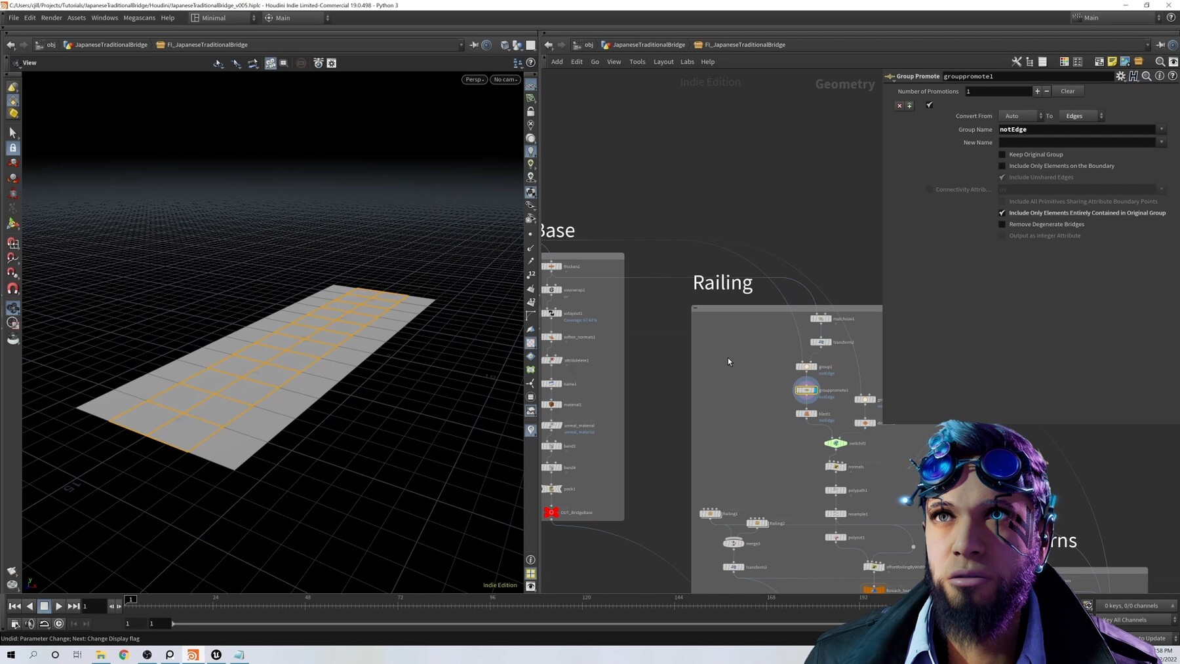
Task: Toggle the Keep Original Group checkbox
Action: pos(1002,154)
